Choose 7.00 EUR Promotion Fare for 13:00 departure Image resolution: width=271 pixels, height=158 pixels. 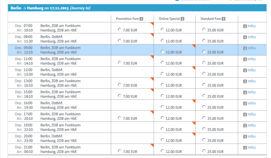(x=120, y=85)
